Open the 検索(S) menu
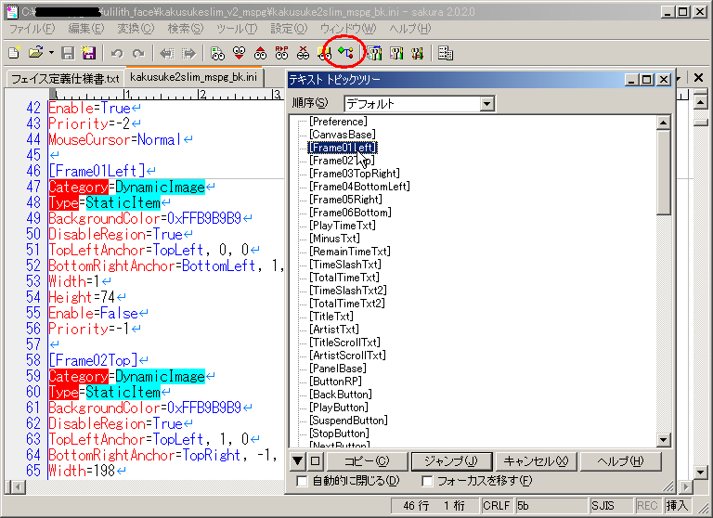This screenshot has height=518, width=713. 185,29
